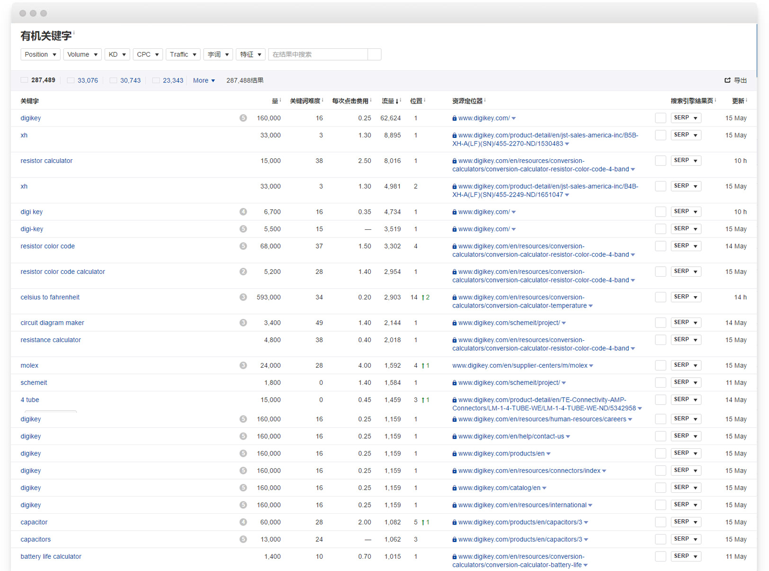Click the SERP features badge for circuit diagram maker
769x571 pixels.
(243, 323)
